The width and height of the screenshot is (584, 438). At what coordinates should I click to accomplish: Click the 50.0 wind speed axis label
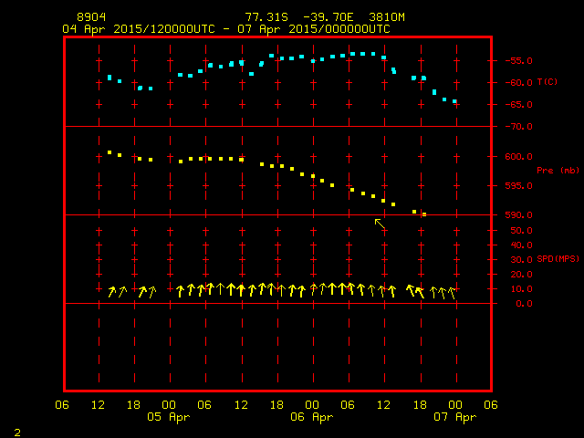click(521, 231)
